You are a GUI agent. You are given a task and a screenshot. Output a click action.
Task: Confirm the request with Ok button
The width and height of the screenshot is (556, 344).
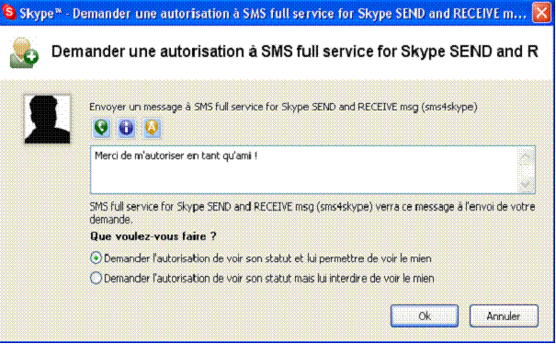coord(425,315)
